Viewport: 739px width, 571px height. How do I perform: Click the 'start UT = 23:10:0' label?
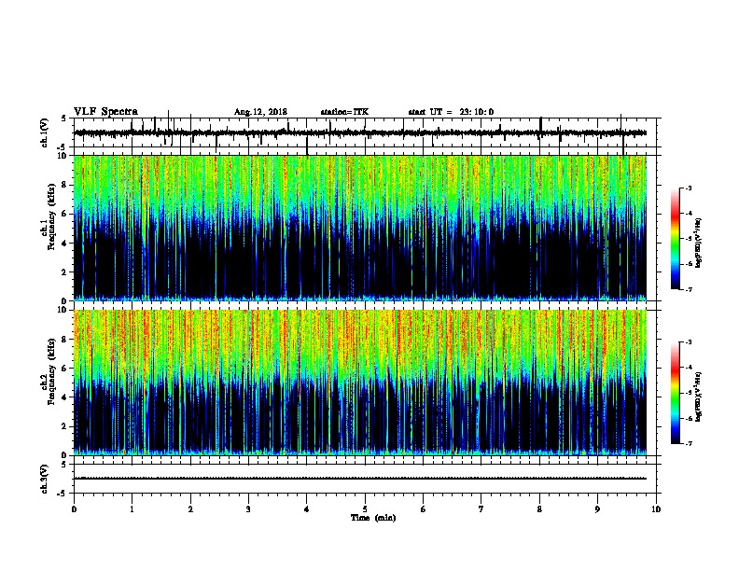point(451,112)
